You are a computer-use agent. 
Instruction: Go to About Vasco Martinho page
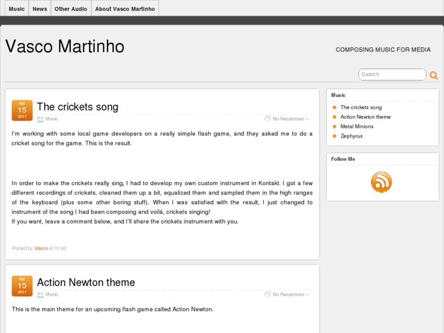click(x=125, y=9)
